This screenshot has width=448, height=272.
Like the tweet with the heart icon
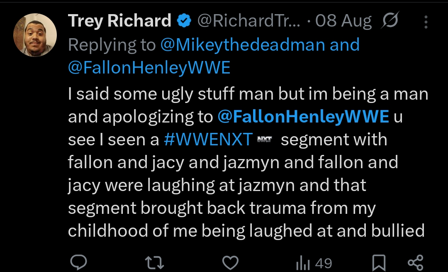click(231, 262)
